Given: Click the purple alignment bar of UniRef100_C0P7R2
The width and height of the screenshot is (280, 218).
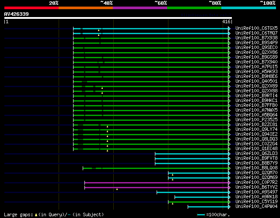Looking at the screenshot, I should (157, 183).
